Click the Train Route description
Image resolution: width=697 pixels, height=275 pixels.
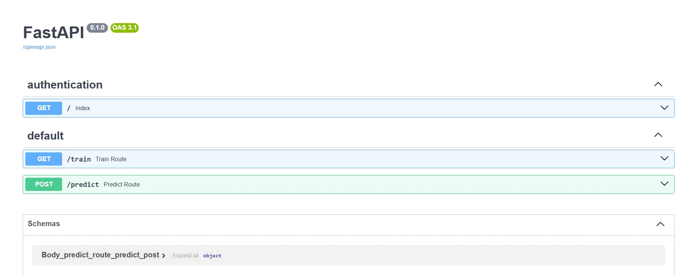[x=111, y=159]
